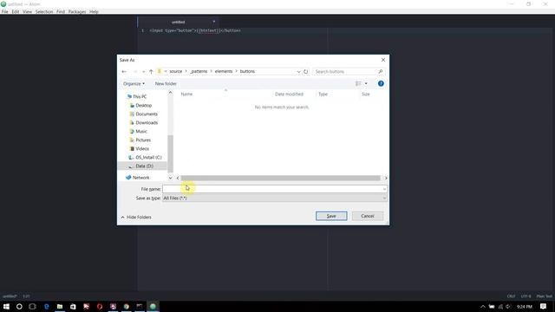Open Windows Start menu
The width and height of the screenshot is (555, 312).
(6, 306)
